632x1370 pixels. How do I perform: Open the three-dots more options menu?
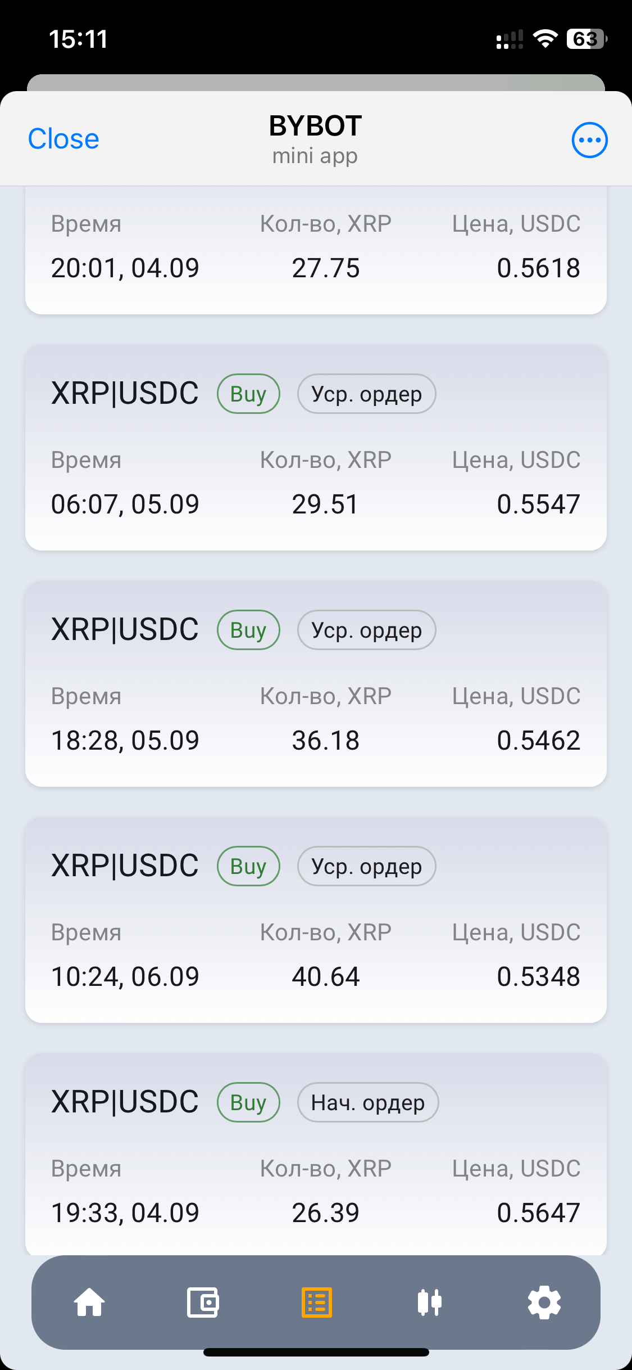pos(590,140)
